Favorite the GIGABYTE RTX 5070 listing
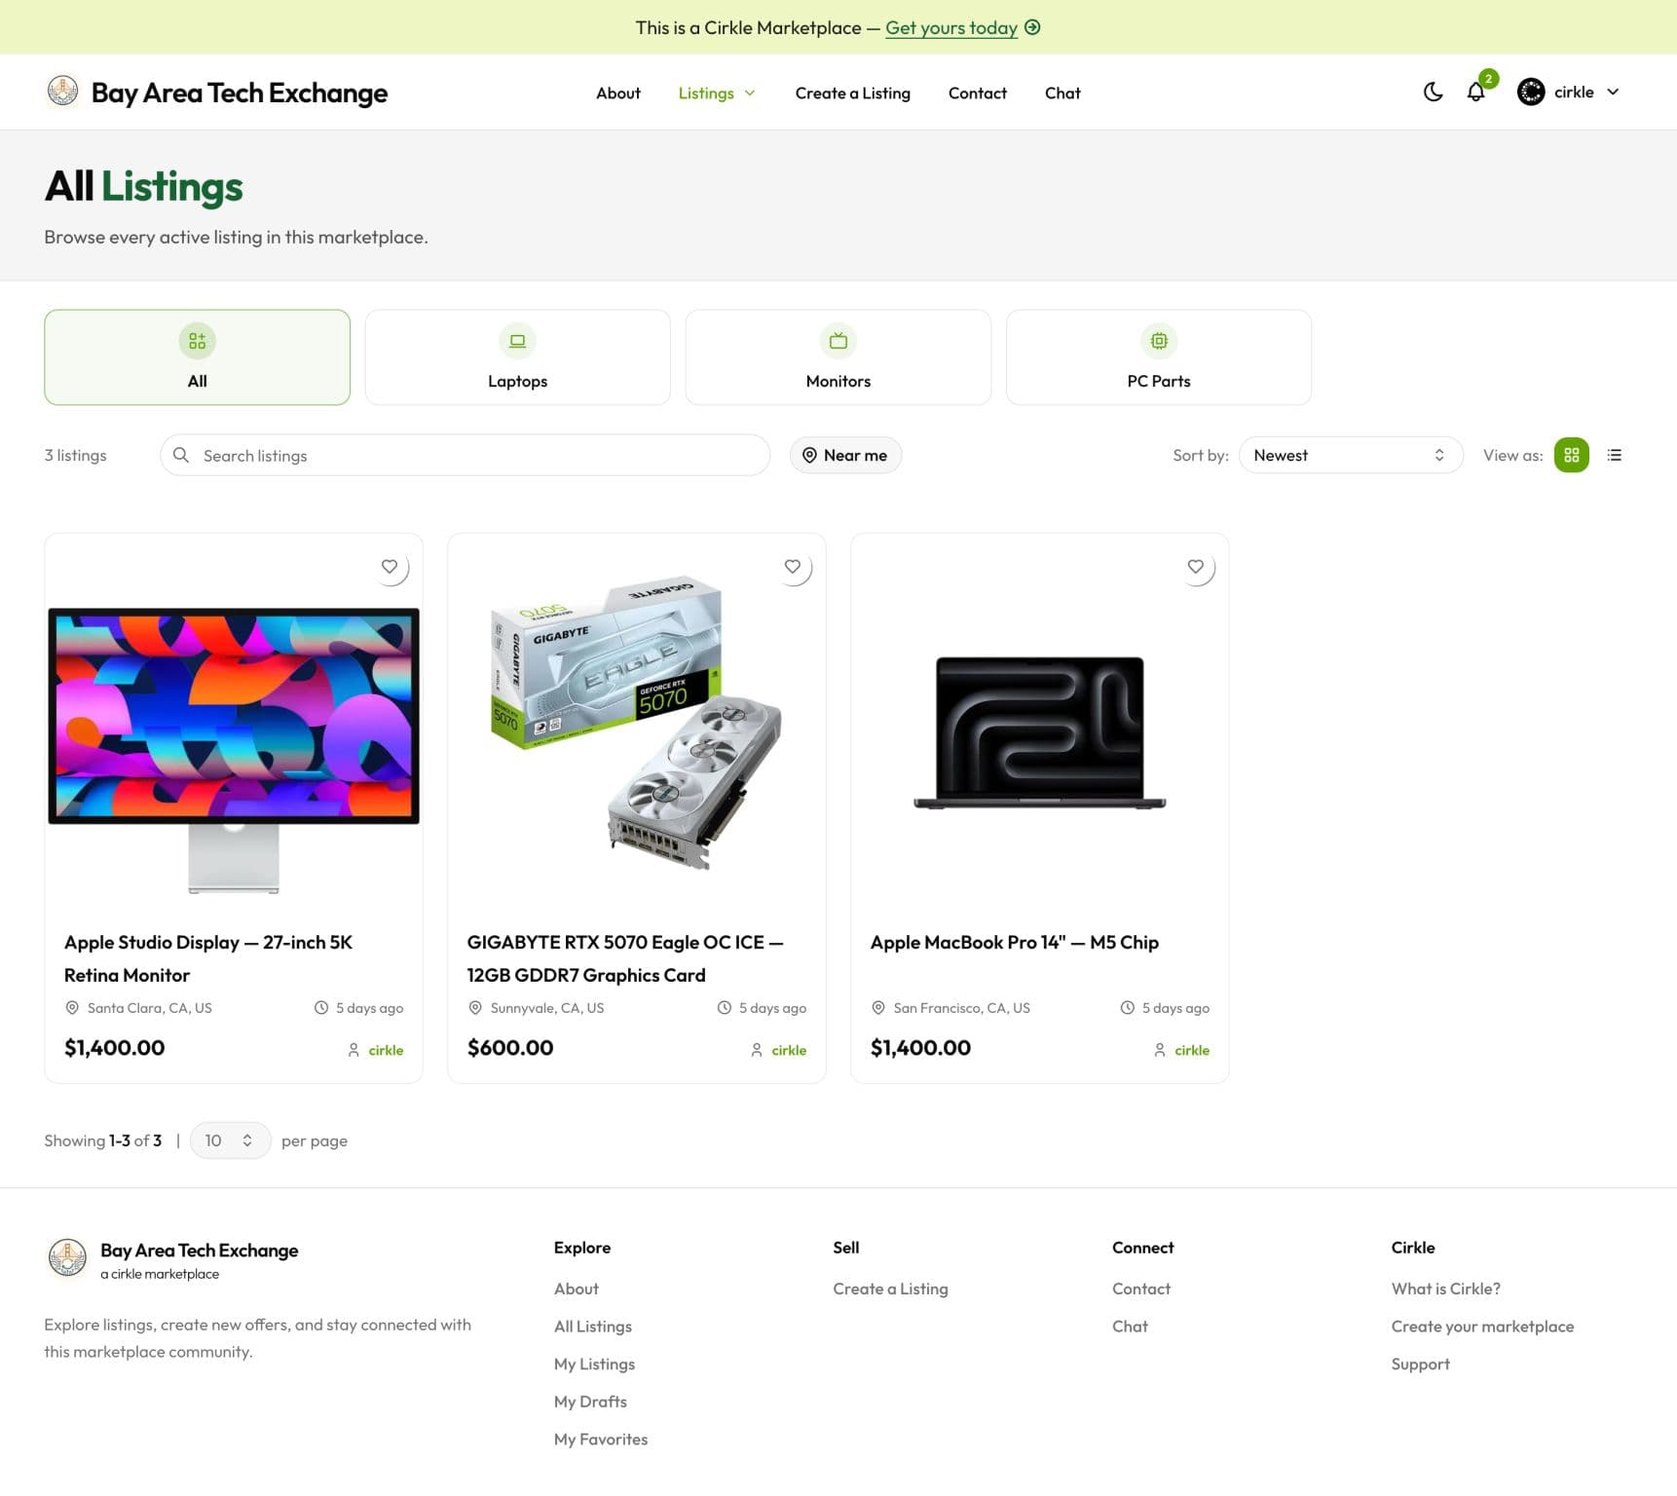1677x1496 pixels. pos(793,567)
